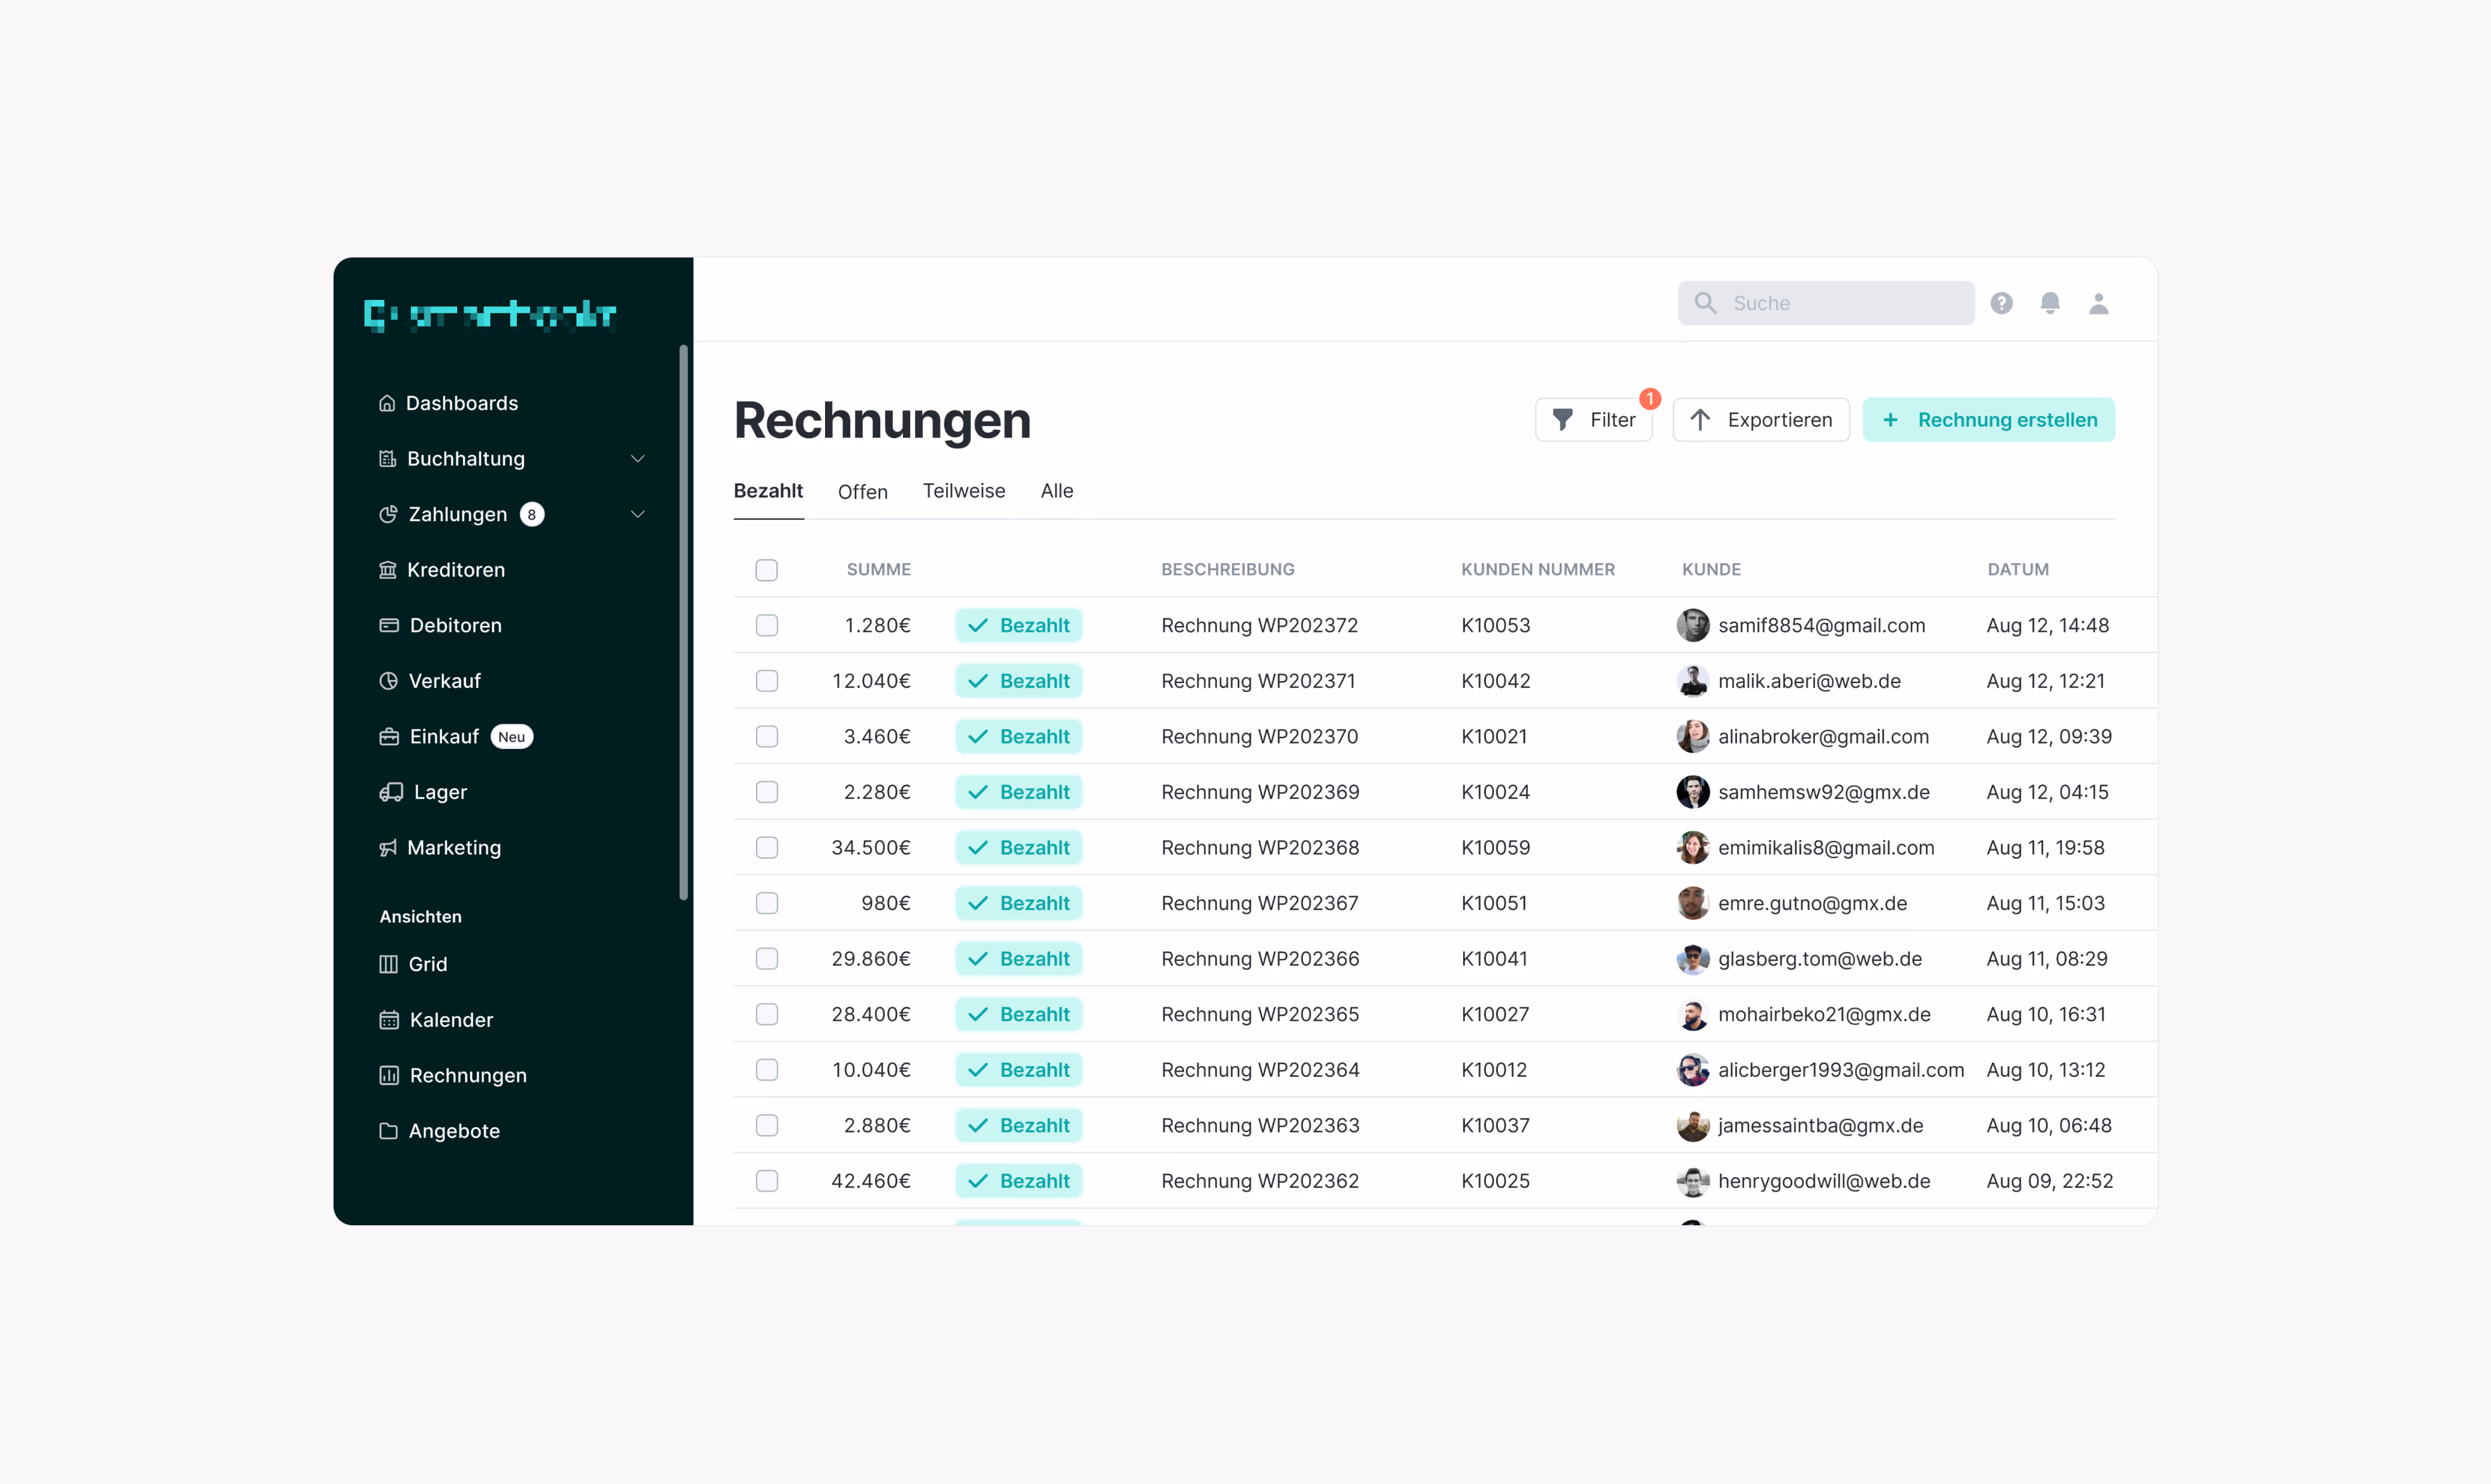Screen dimensions: 2491x1484
Task: Switch to the Alle tab
Action: 1057,491
